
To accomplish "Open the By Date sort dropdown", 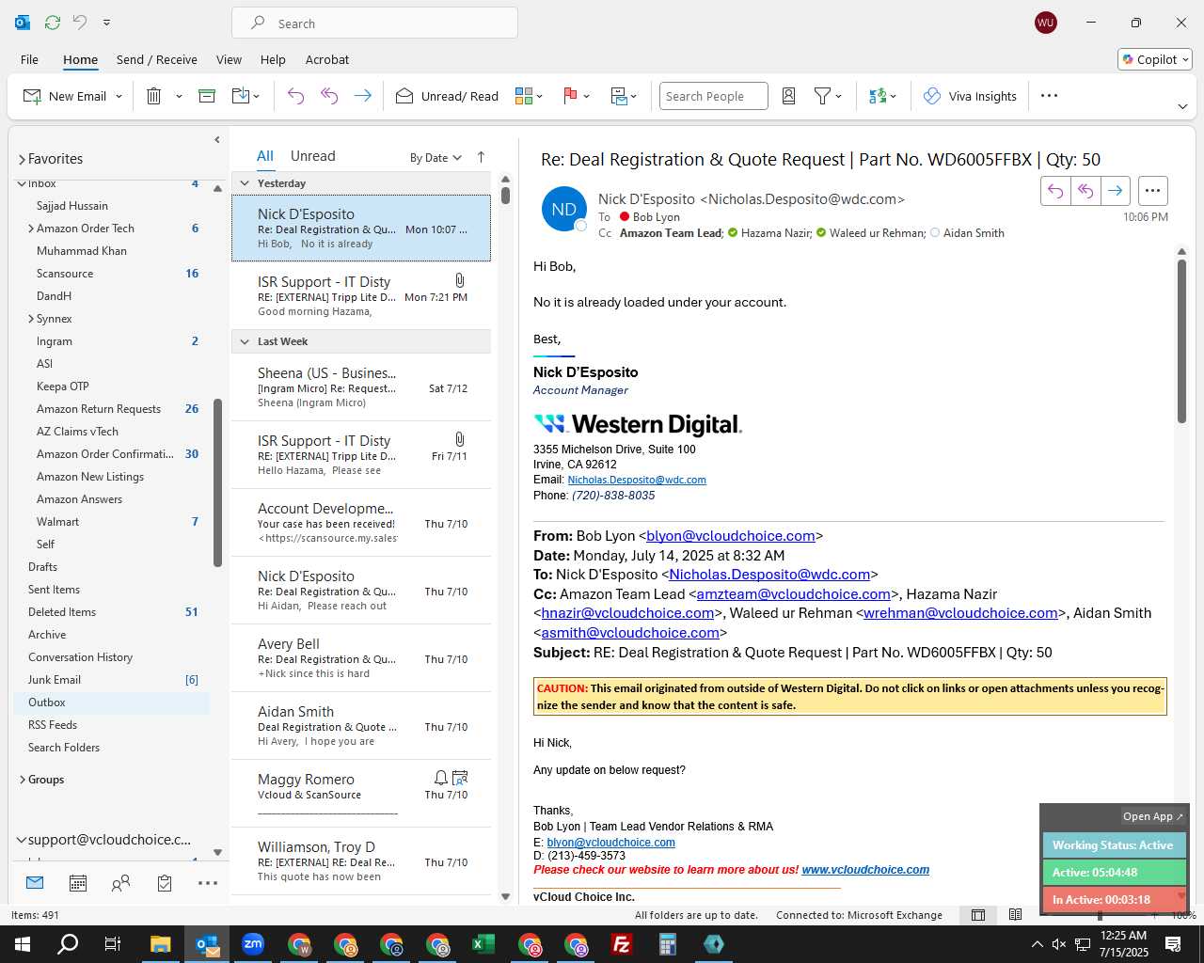I will point(436,158).
